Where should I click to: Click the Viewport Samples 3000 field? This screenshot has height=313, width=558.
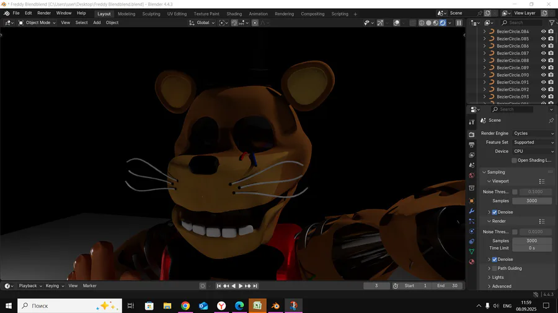(x=532, y=201)
